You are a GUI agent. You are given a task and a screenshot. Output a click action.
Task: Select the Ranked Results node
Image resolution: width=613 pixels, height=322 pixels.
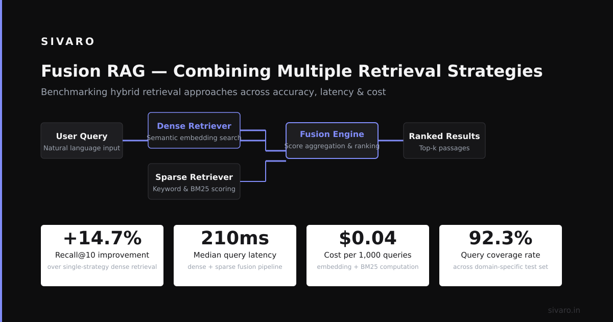coord(444,141)
